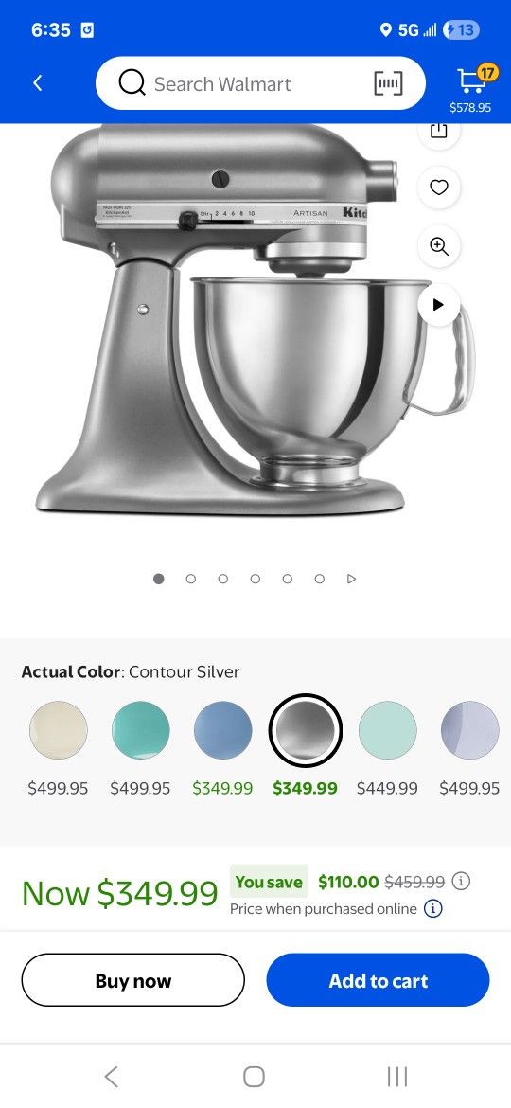Select the sixth image carousel dot
The image size is (511, 1108).
[x=319, y=579]
